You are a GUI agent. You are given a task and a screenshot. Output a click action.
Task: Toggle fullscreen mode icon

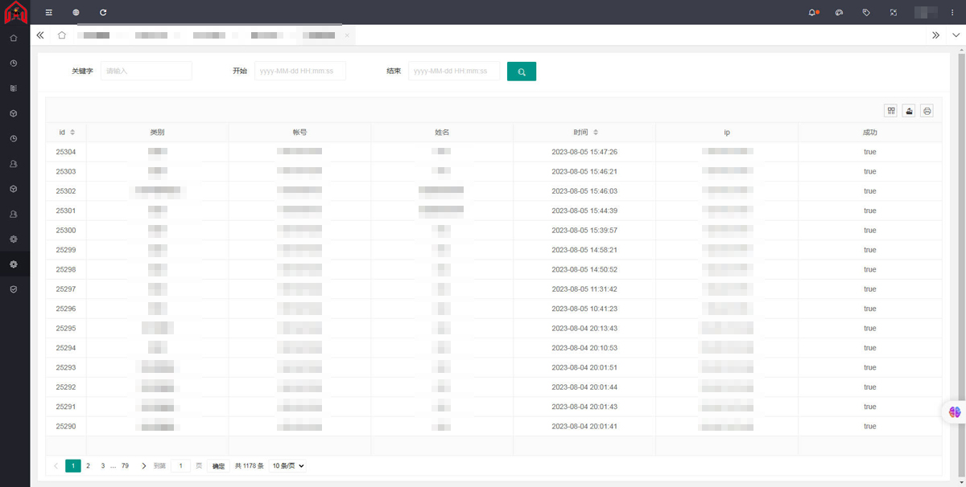coord(893,13)
